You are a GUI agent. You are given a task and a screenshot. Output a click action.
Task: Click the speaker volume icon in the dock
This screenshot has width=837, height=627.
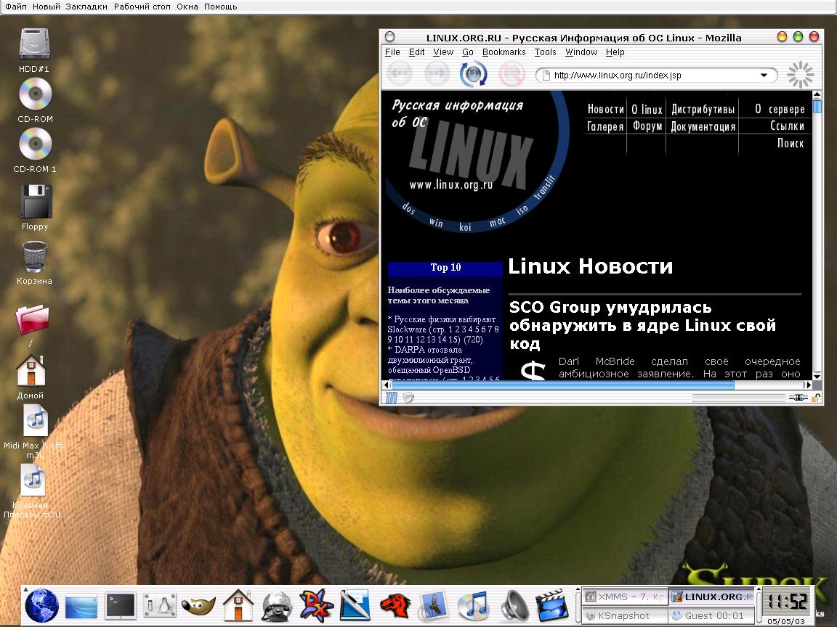pyautogui.click(x=514, y=606)
